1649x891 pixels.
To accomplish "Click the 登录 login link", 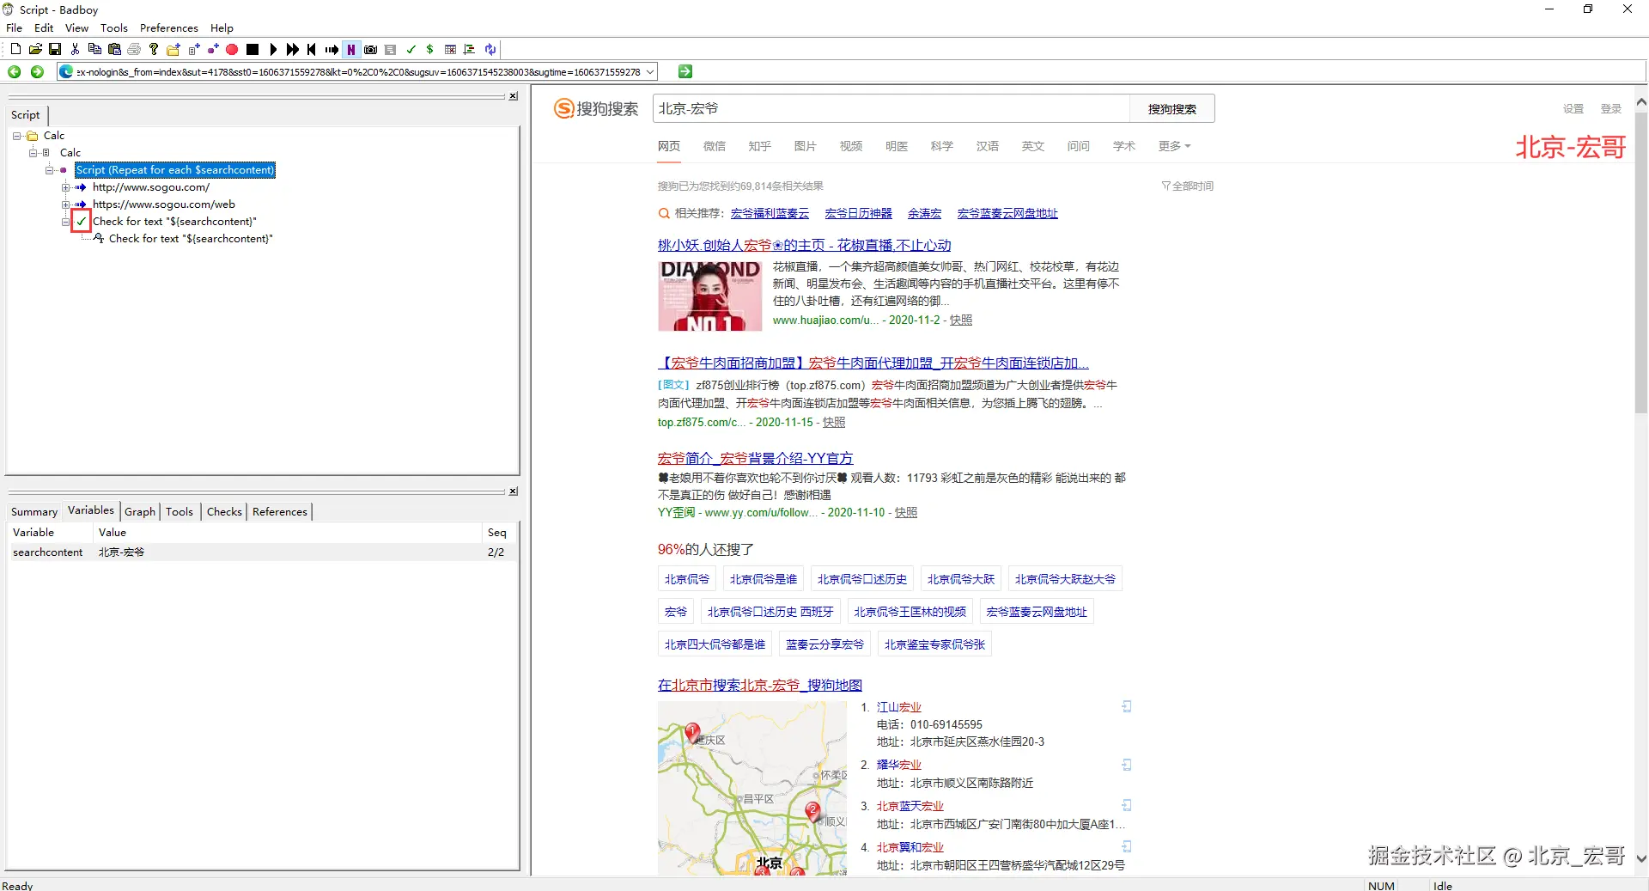I will [1611, 109].
